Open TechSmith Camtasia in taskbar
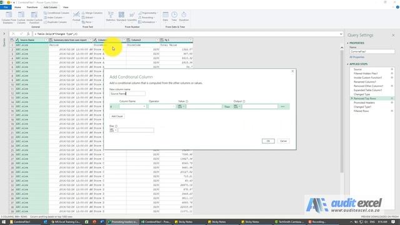 tap(289, 222)
